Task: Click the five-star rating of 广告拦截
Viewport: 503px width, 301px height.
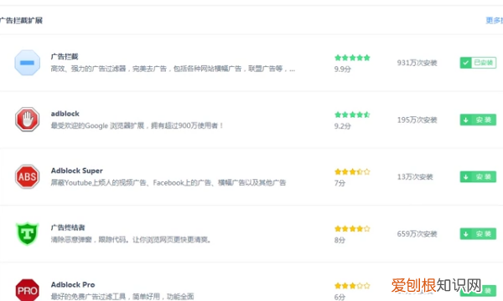Action: (x=352, y=58)
